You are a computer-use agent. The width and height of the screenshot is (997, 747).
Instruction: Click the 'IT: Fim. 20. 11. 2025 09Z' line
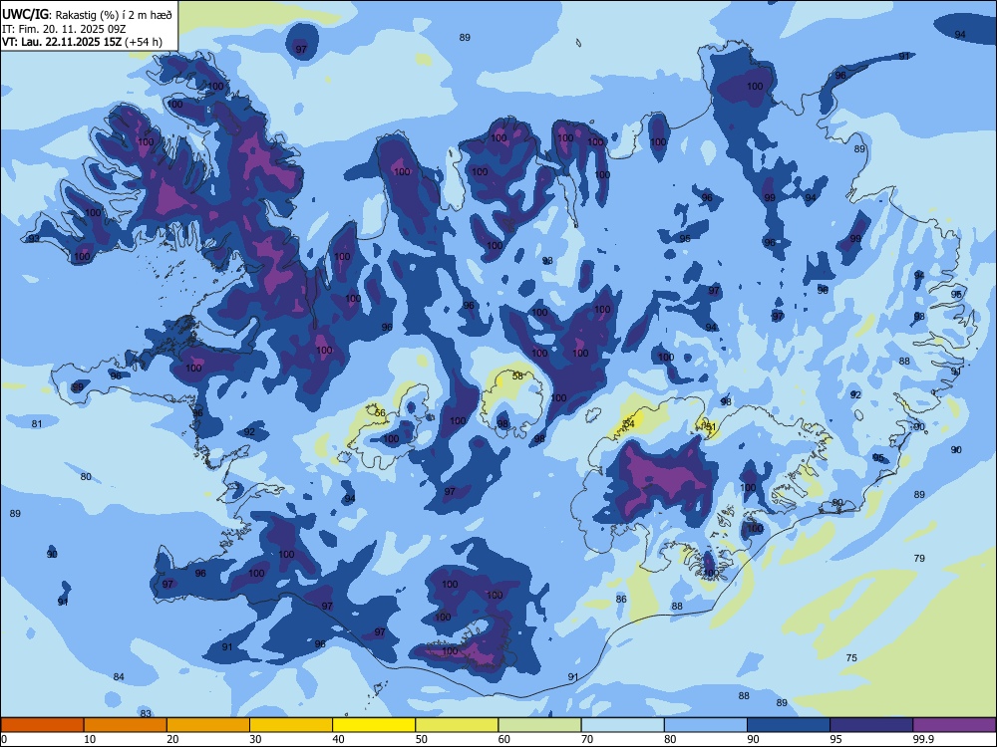tap(64, 29)
